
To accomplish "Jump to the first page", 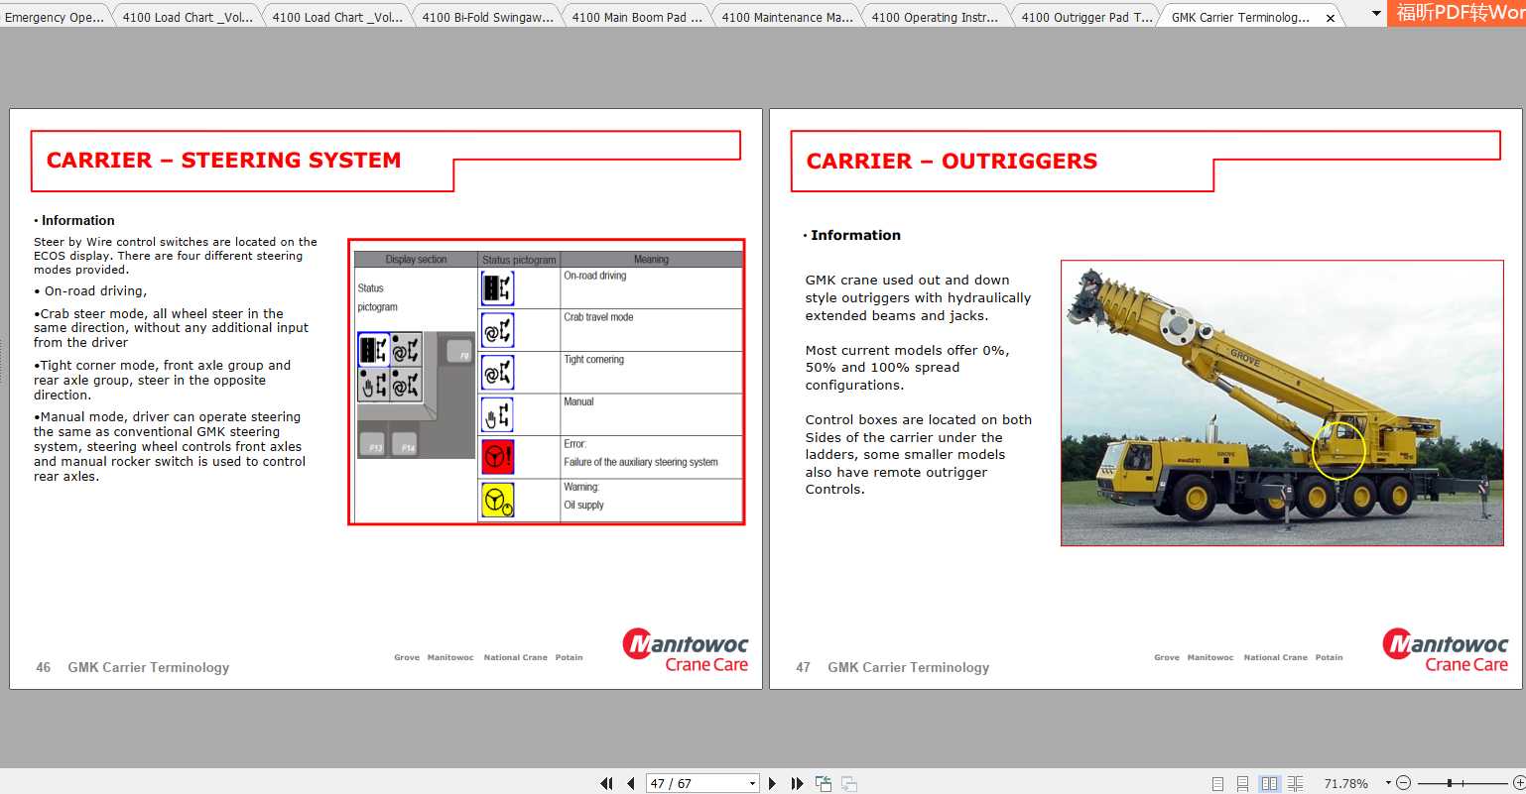I will [x=606, y=783].
